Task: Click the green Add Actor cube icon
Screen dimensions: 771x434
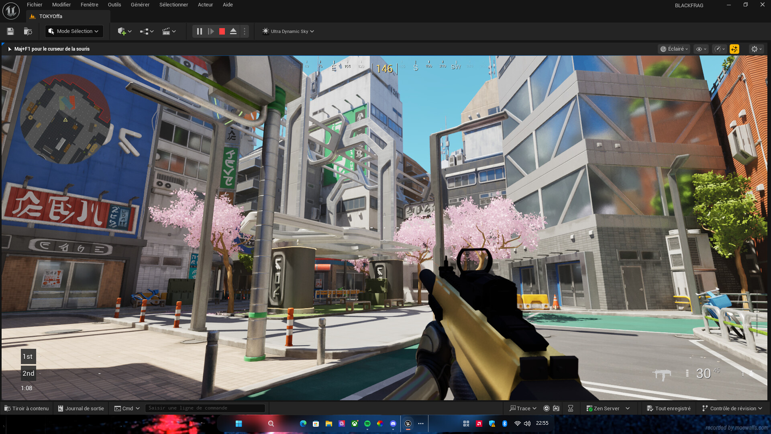Action: (x=122, y=31)
